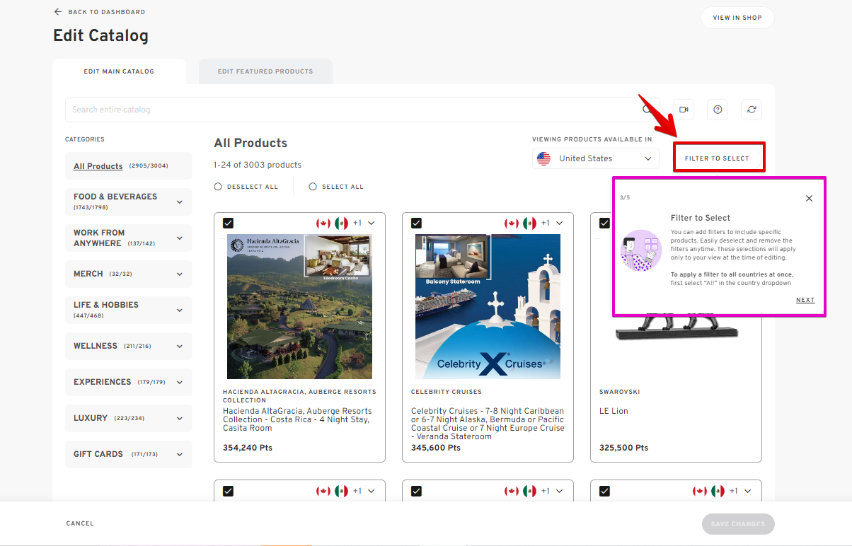Uncheck the Celebrity Cruises product checkbox
Screen dimensions: 852x546
click(x=416, y=223)
